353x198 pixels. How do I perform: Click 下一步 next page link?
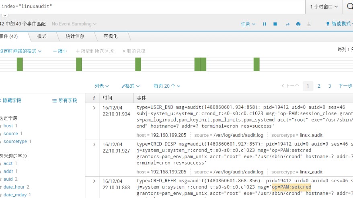tap(345, 86)
